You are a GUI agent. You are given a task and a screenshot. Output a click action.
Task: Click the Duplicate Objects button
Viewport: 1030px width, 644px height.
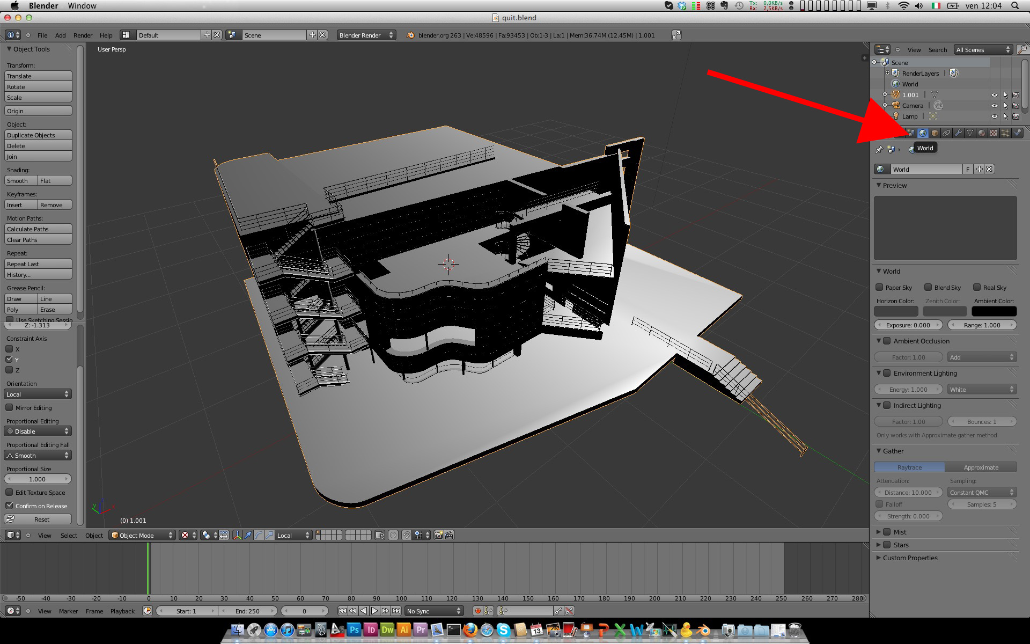[x=38, y=135]
